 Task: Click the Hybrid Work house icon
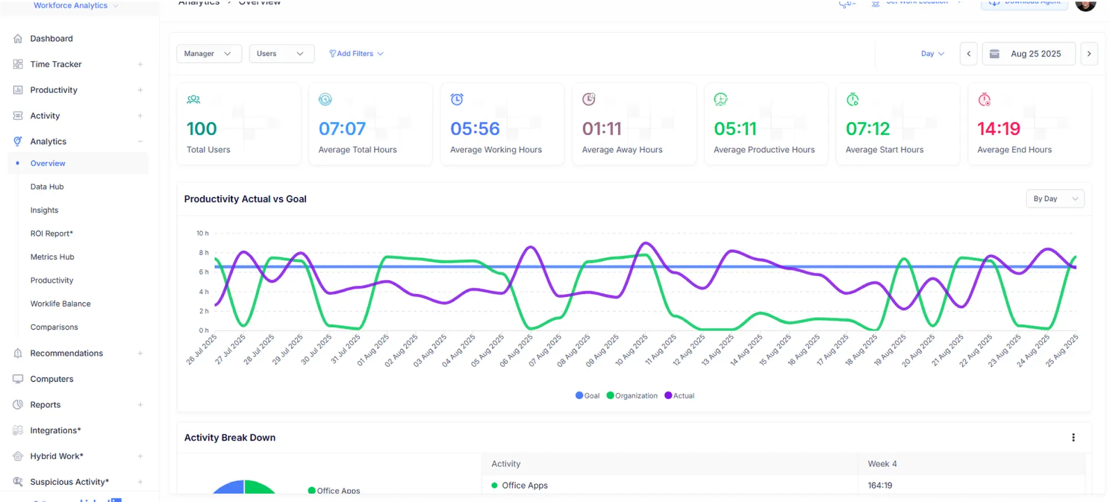click(18, 456)
